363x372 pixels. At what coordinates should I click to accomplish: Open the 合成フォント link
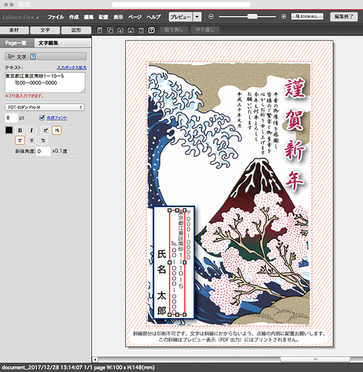tap(57, 117)
